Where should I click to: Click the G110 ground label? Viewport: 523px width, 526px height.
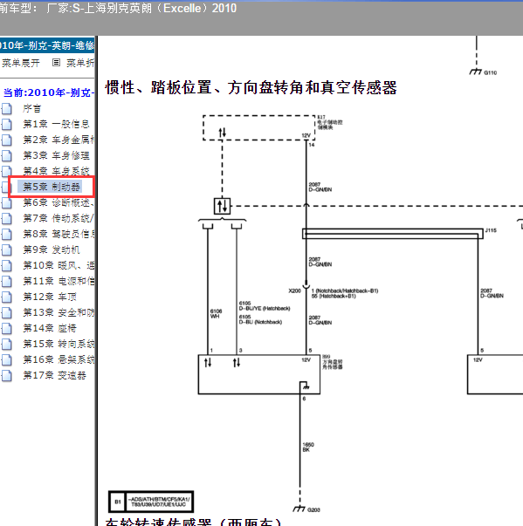[491, 72]
